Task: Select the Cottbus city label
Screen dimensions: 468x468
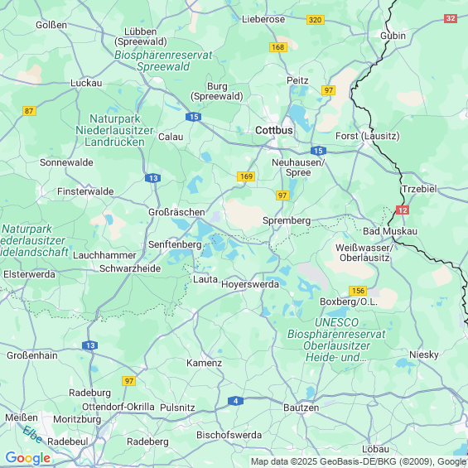Action: coord(274,130)
